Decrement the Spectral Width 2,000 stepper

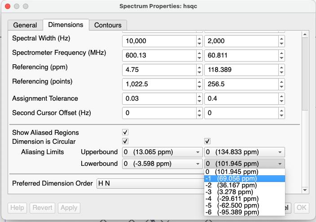click(281, 44)
